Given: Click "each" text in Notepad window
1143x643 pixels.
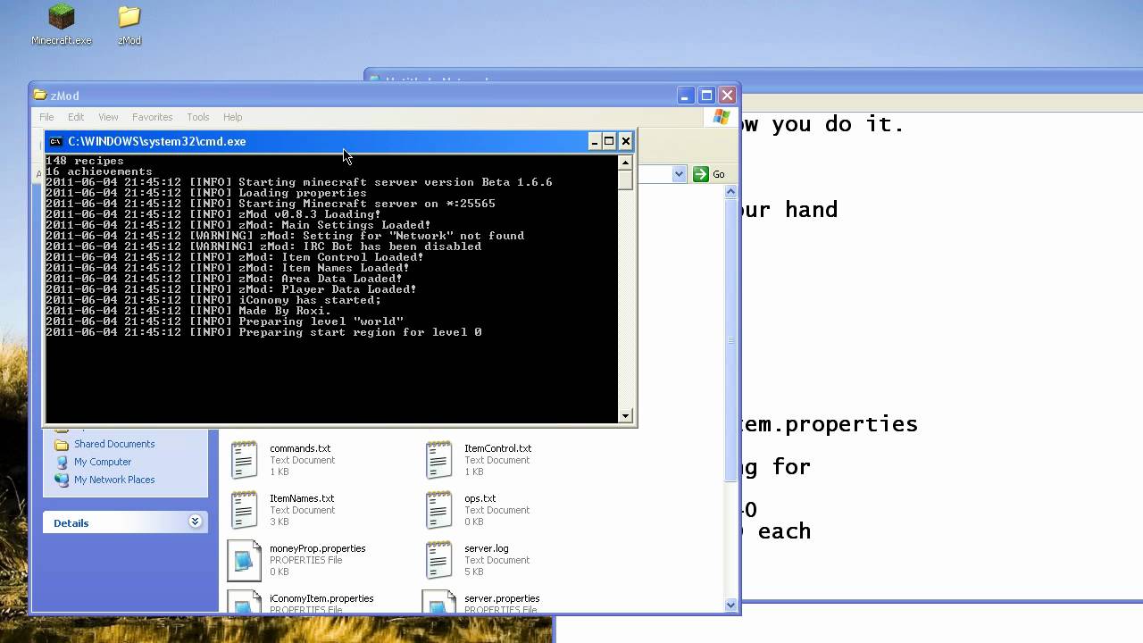Looking at the screenshot, I should click(784, 531).
